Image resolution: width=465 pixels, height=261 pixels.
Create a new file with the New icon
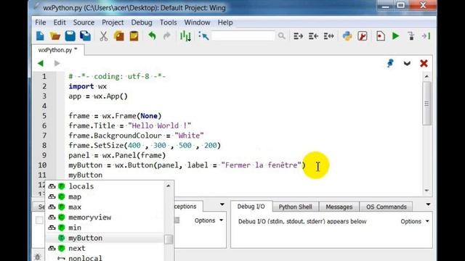pyautogui.click(x=40, y=36)
